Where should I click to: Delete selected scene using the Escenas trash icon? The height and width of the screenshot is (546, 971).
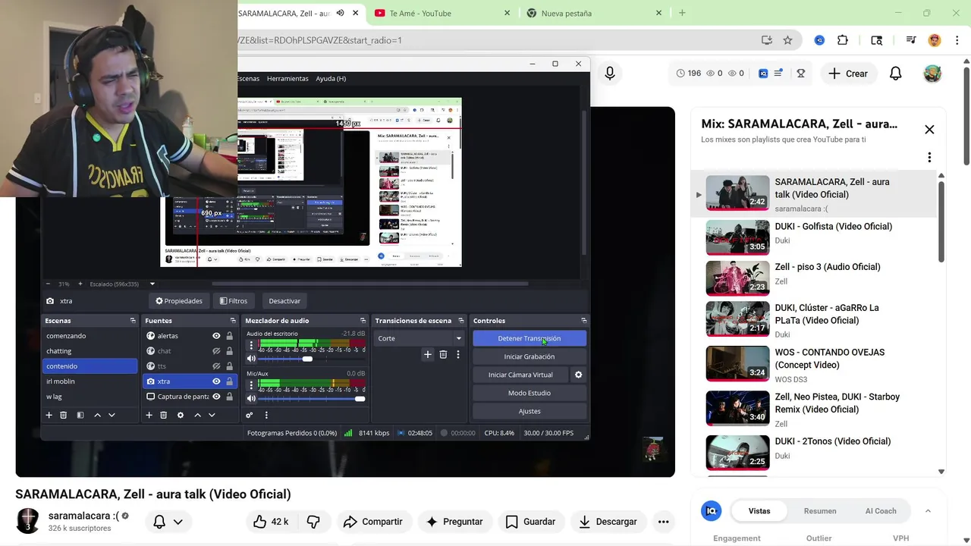point(64,415)
